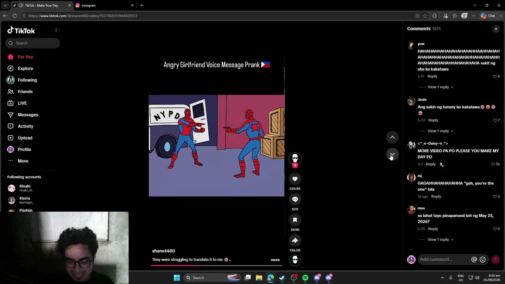The image size is (505, 284).
Task: Reply to Janie's comment
Action: click(x=433, y=120)
